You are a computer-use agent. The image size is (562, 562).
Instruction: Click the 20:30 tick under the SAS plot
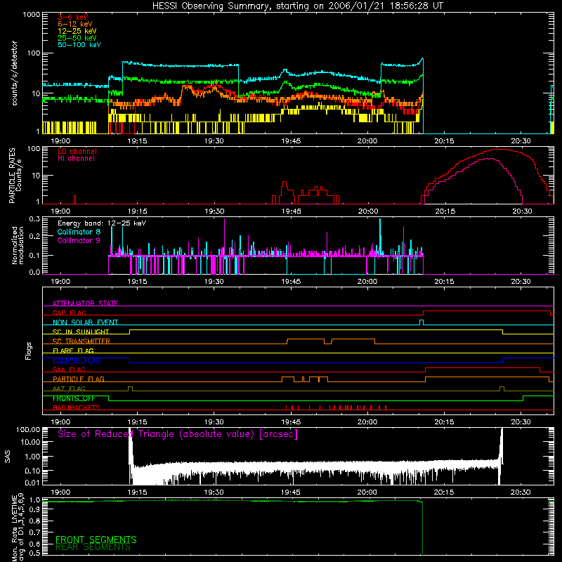tap(521, 492)
